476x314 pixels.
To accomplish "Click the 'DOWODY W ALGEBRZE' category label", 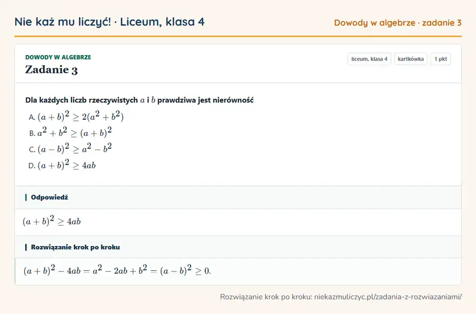I will tap(58, 57).
